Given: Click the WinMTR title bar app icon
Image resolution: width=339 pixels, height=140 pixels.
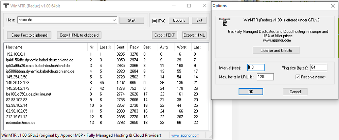Looking at the screenshot, I should pyautogui.click(x=4, y=5).
